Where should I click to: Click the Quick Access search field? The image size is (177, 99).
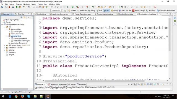pyautogui.click(x=56, y=10)
